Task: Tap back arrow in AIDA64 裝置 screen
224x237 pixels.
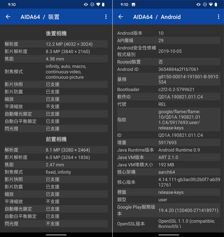Action: pyautogui.click(x=8, y=16)
